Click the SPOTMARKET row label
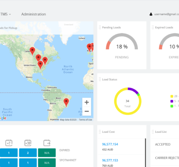 [x=68, y=160]
